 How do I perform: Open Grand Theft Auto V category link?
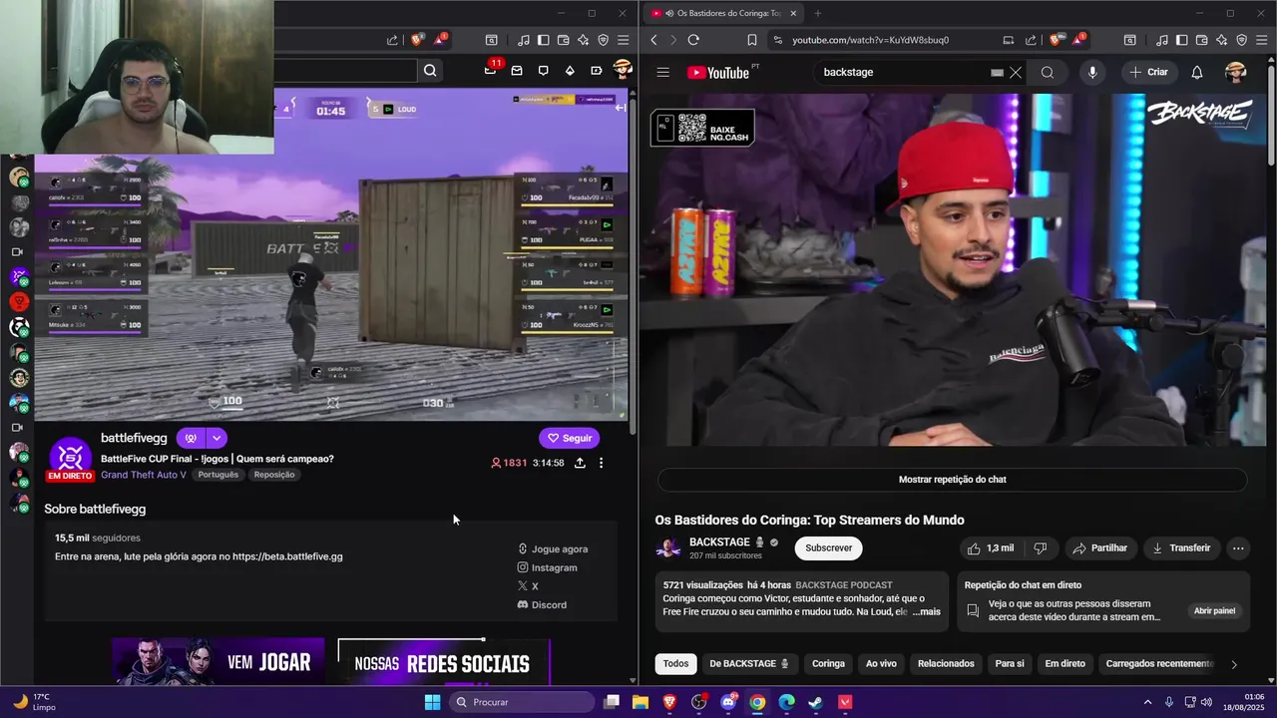[144, 475]
